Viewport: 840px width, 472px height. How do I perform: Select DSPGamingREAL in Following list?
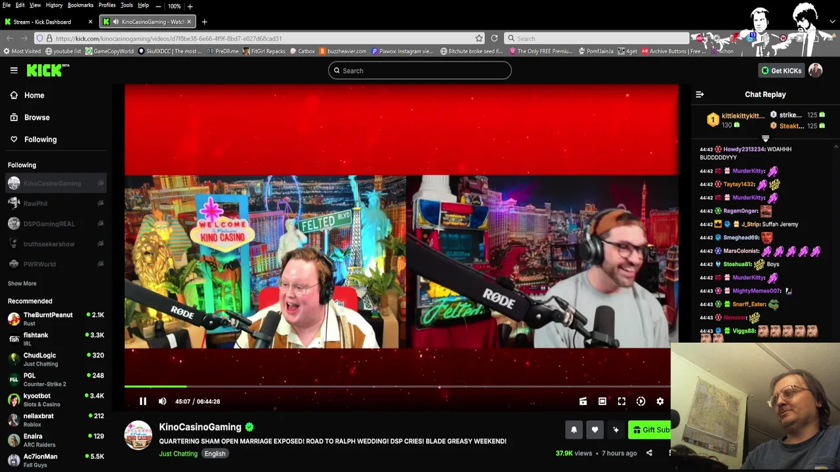coord(56,224)
